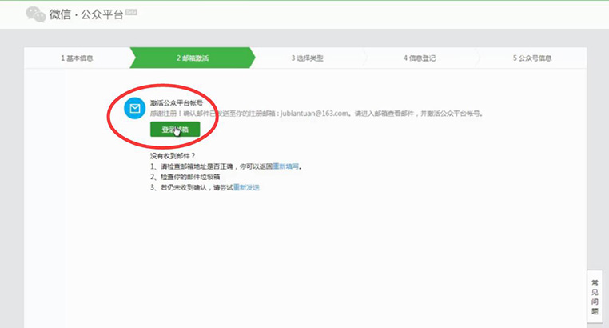Click the 重新发送 link
609x328 pixels.
pos(246,187)
